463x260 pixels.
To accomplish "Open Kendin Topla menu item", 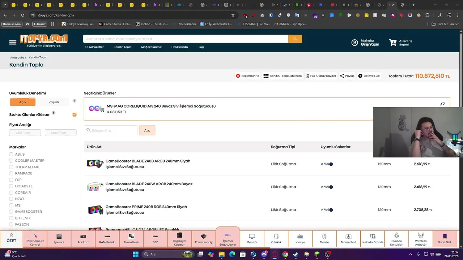I will point(123,47).
